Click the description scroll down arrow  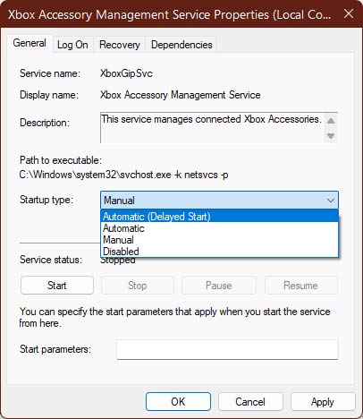point(331,136)
